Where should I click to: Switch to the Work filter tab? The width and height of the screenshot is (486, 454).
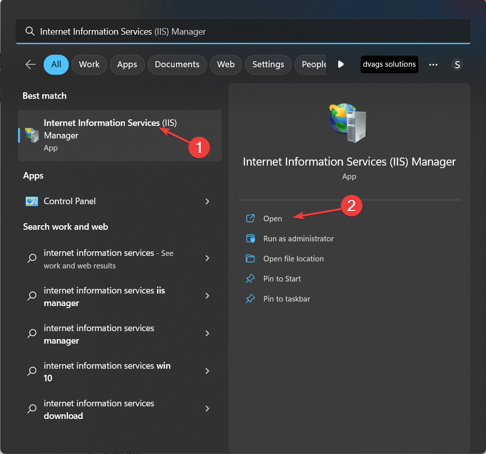tap(89, 65)
